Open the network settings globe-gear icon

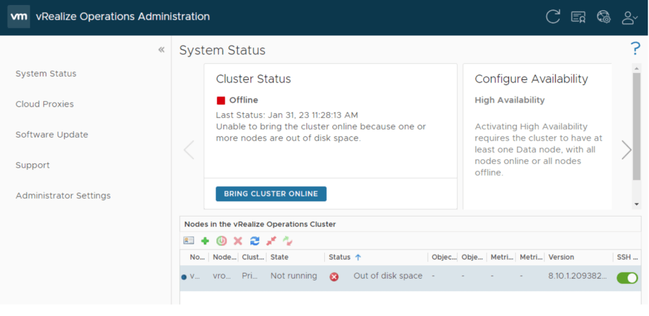click(x=603, y=17)
